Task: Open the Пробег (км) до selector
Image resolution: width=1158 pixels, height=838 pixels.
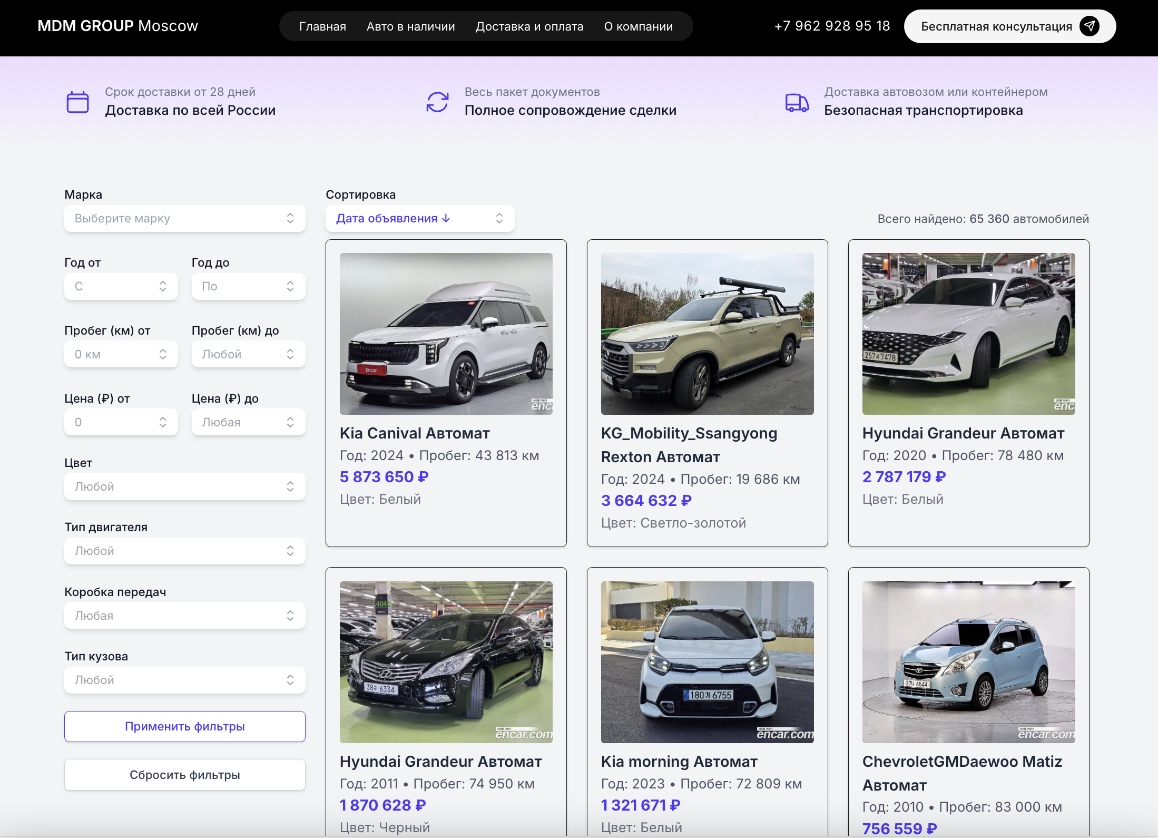Action: pyautogui.click(x=248, y=354)
